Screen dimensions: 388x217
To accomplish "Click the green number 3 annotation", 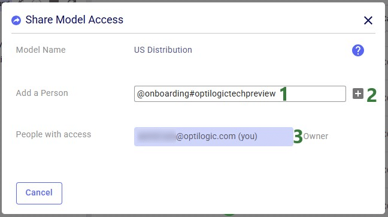I will point(298,137).
